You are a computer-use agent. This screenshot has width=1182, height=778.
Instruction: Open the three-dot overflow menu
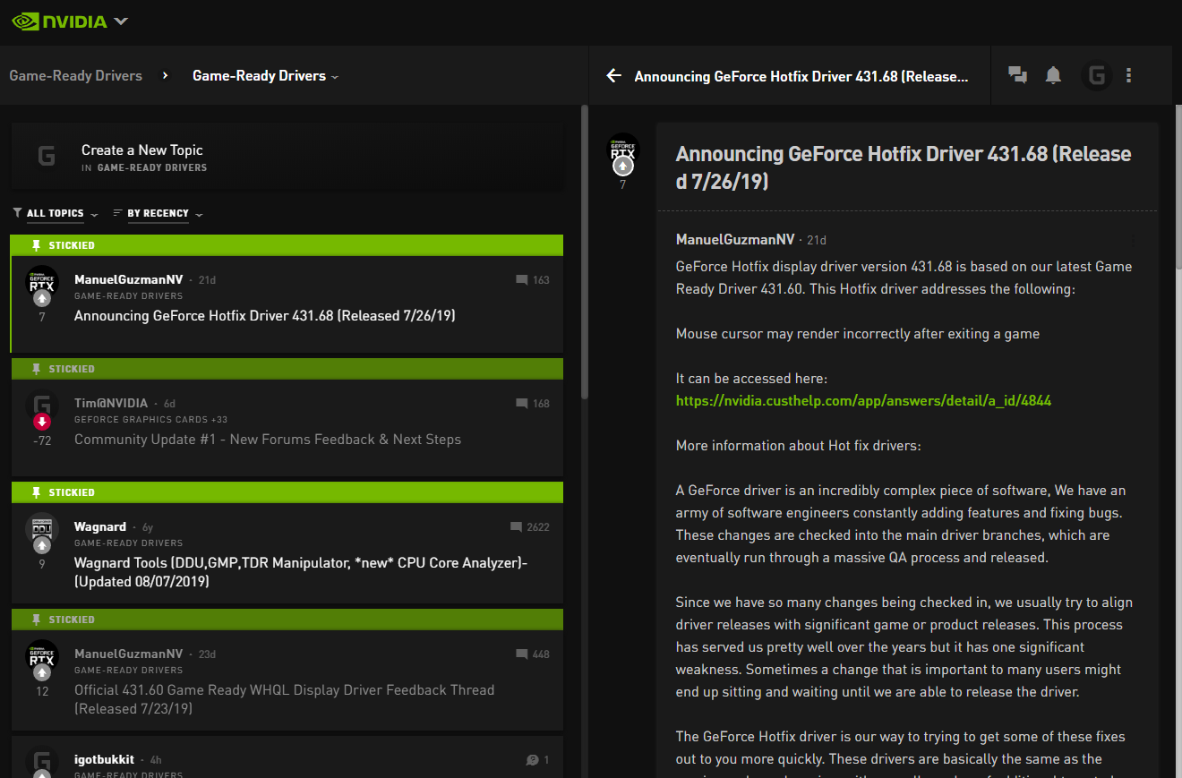(x=1128, y=75)
